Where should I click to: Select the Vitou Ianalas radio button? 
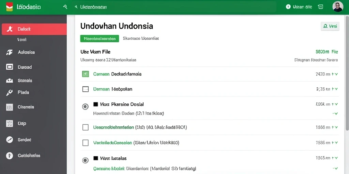pos(85,160)
